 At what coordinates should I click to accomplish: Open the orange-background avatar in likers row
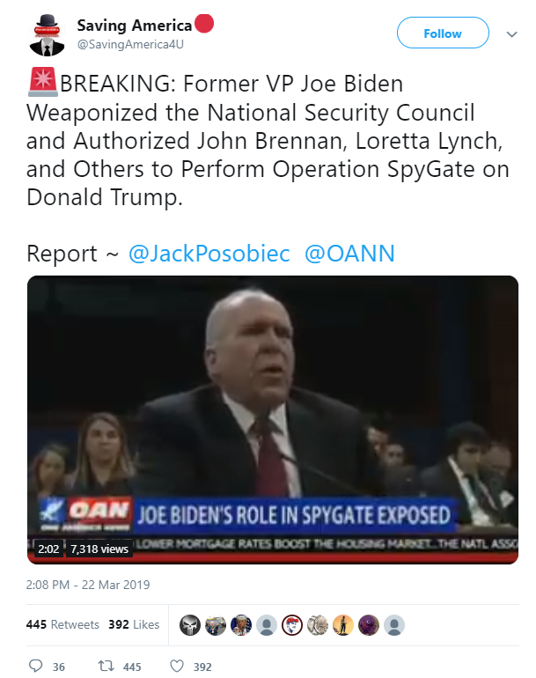tap(344, 624)
